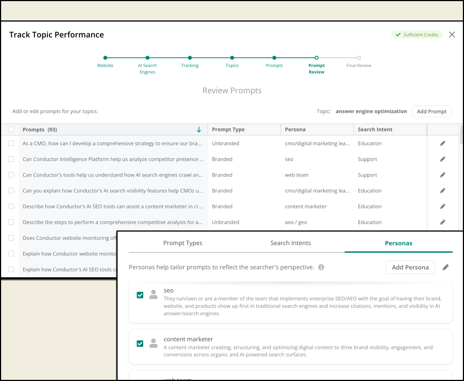The width and height of the screenshot is (464, 381).
Task: Check the 'Describe the steps to perform' row
Action: (x=11, y=222)
